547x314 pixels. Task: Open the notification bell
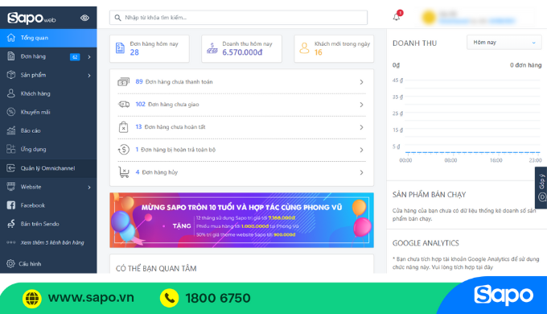click(397, 17)
